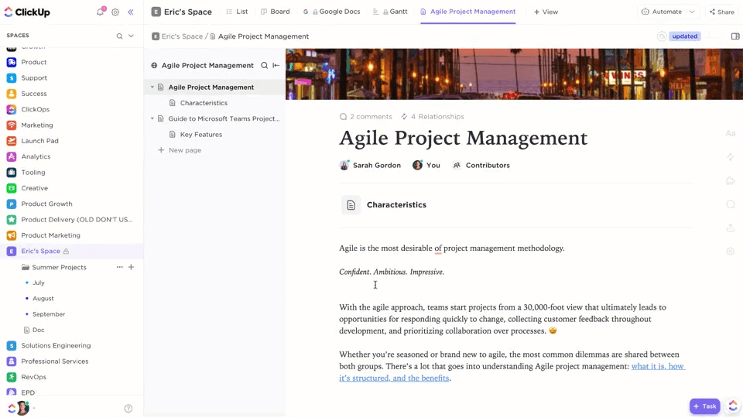Open the help question mark icon
This screenshot has height=418, width=743.
[128, 409]
